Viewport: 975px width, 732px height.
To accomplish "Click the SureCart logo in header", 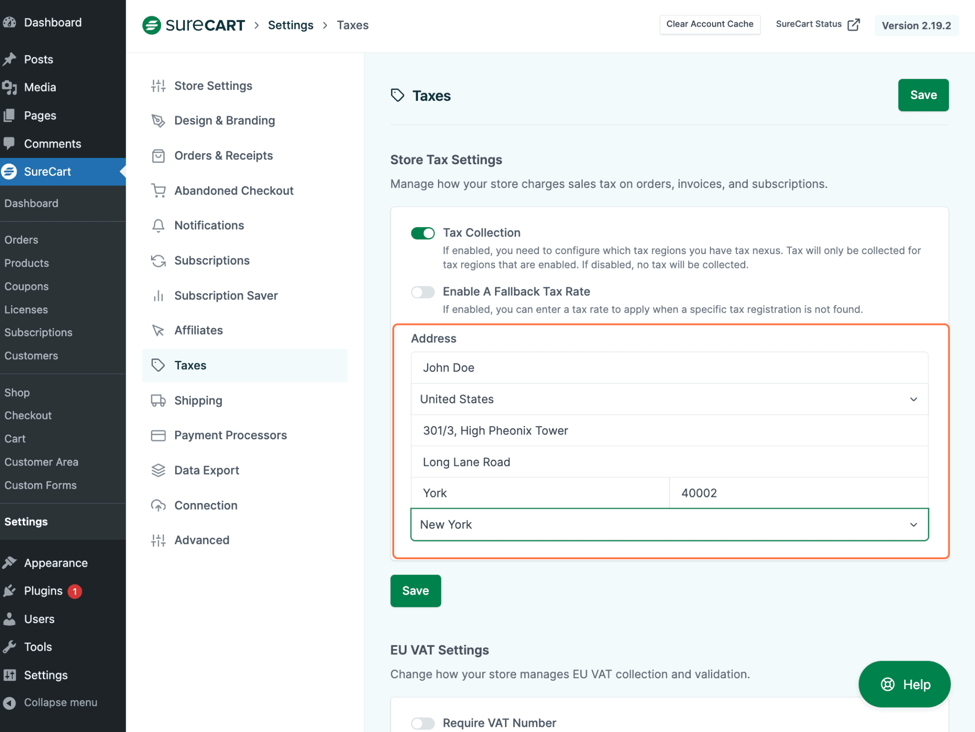I will pos(194,25).
